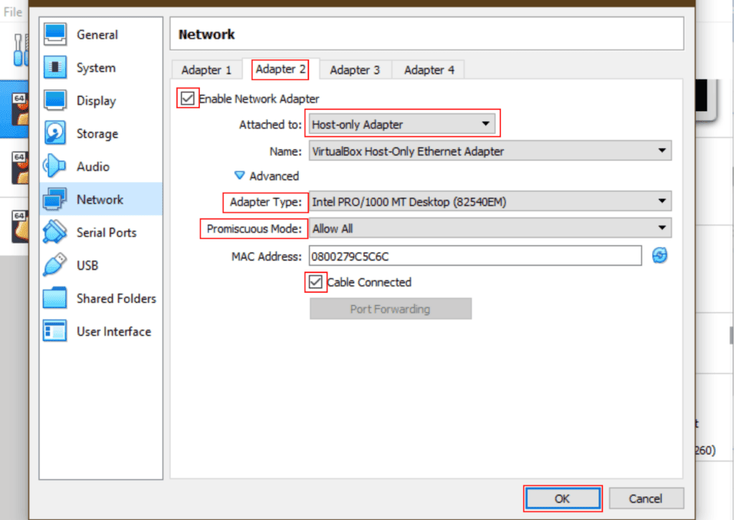The height and width of the screenshot is (520, 734).
Task: Dismiss the dialog with Cancel
Action: coord(646,499)
